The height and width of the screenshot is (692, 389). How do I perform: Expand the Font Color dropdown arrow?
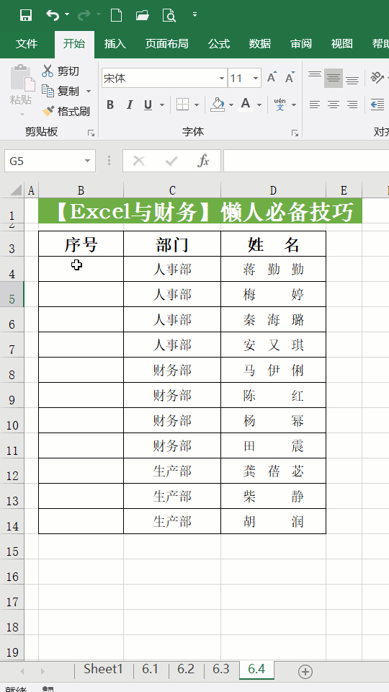click(x=259, y=105)
